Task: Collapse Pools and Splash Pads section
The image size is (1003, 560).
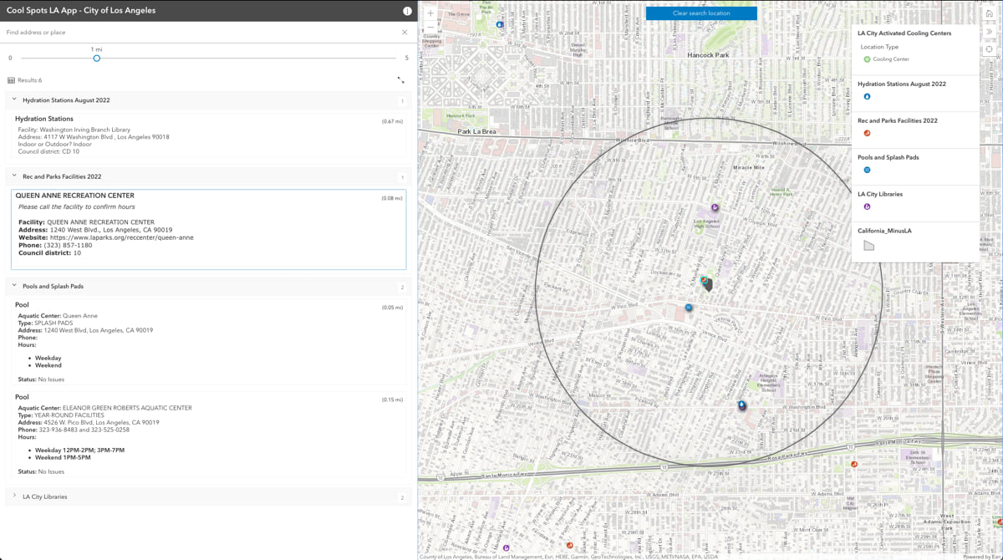Action: 14,286
